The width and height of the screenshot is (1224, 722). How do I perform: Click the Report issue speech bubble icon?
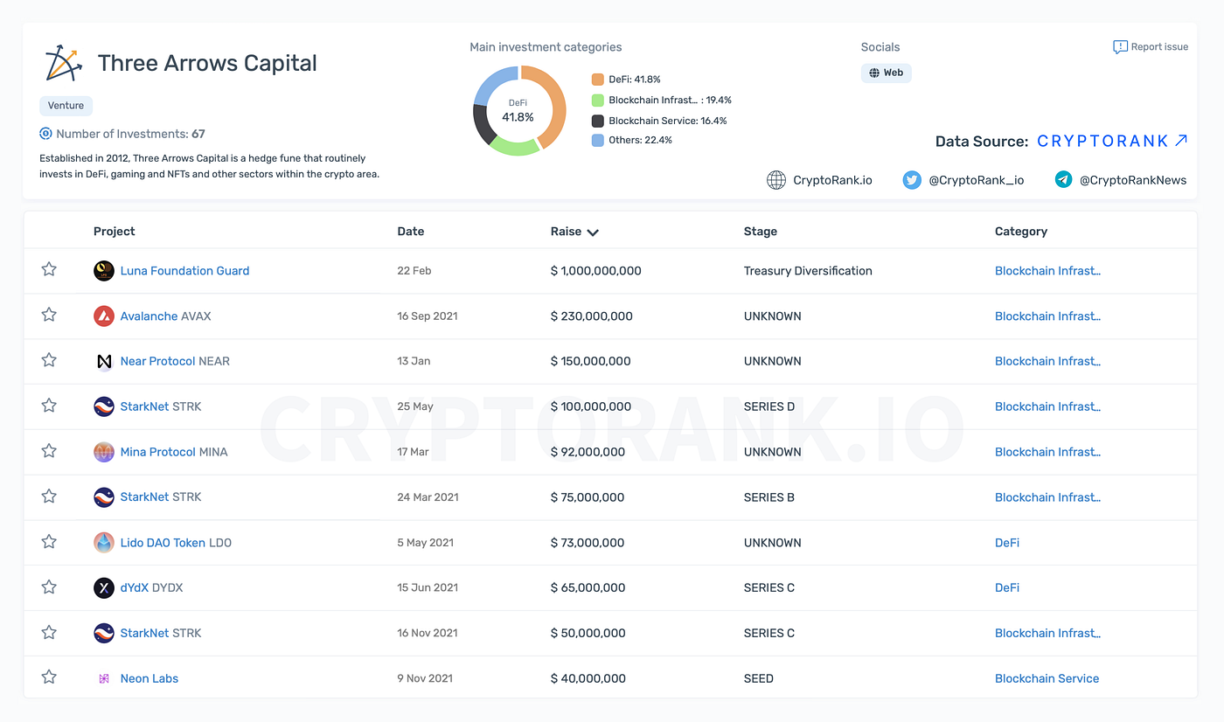[1120, 47]
